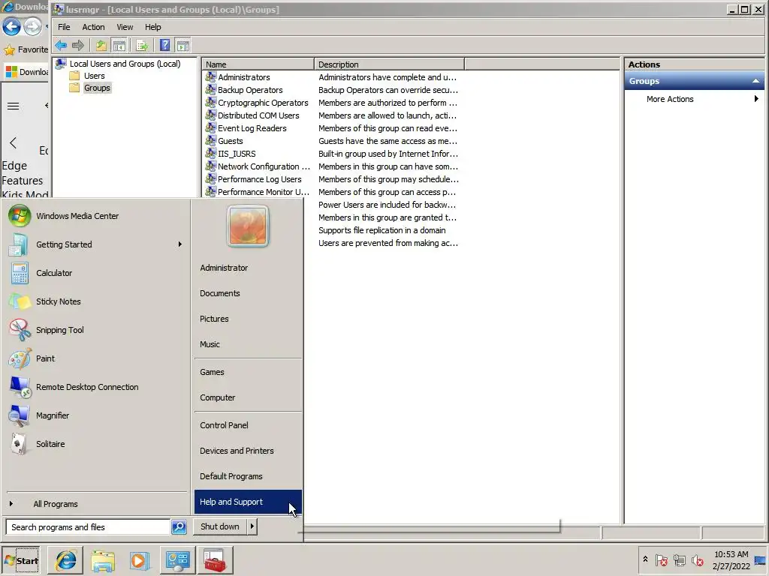Image resolution: width=769 pixels, height=576 pixels.
Task: Click the red toolbox taskbar icon
Action: pyautogui.click(x=215, y=560)
